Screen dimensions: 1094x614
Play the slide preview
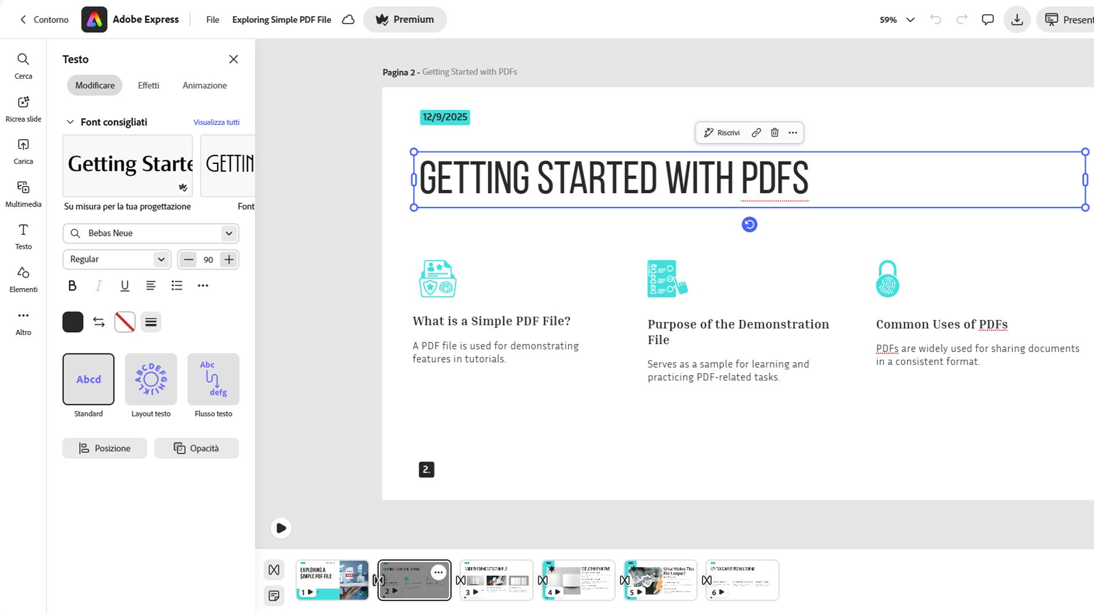pyautogui.click(x=281, y=528)
